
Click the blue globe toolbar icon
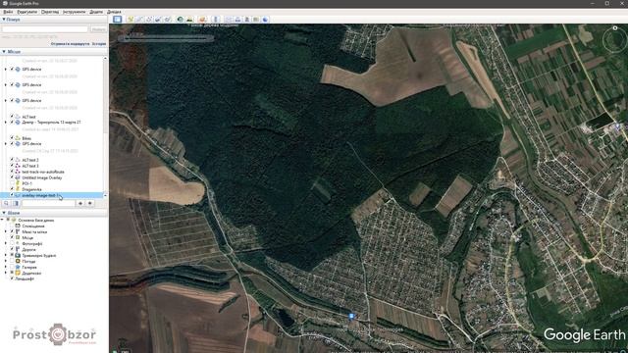point(265,20)
